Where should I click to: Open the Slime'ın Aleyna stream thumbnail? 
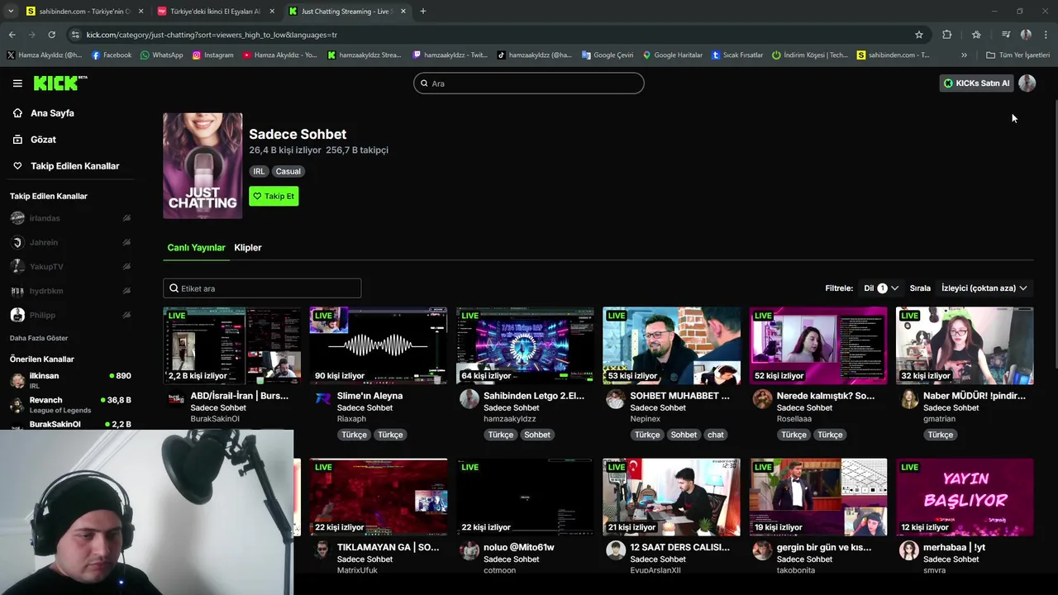click(379, 346)
